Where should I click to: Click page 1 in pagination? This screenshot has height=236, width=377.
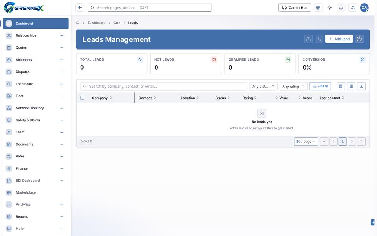click(x=342, y=141)
